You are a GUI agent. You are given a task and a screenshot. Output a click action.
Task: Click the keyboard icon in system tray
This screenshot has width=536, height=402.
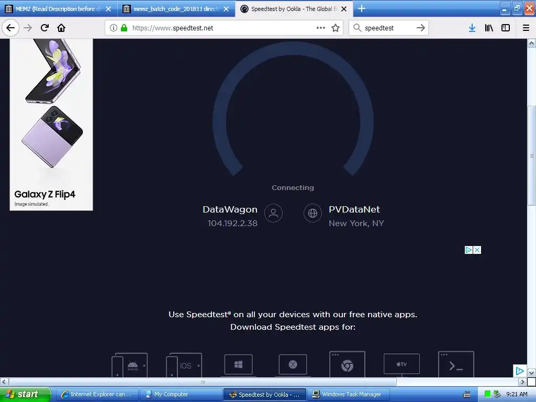point(466,395)
